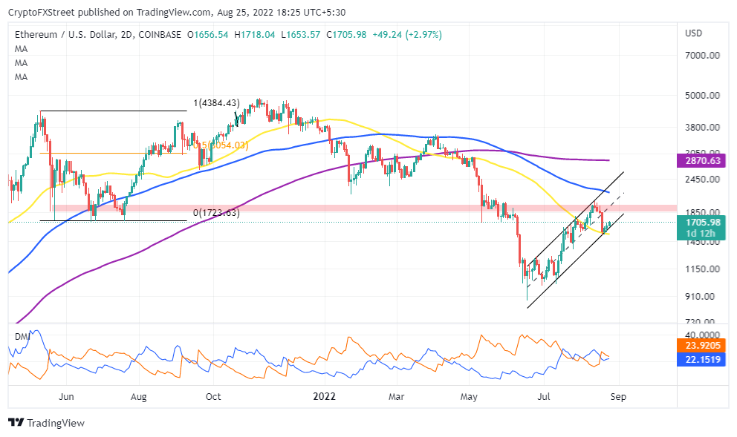
Task: Click the TradingView text in footer
Action: 56,423
